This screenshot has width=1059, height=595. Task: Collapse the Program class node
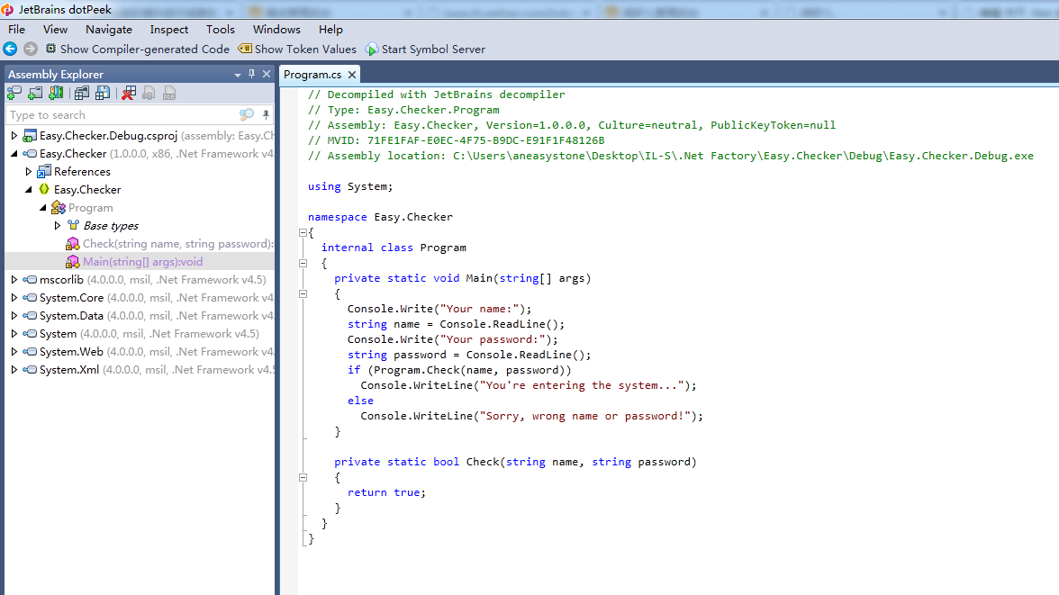point(42,208)
